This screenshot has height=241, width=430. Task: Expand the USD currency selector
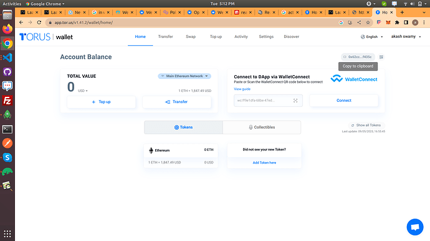click(x=83, y=91)
